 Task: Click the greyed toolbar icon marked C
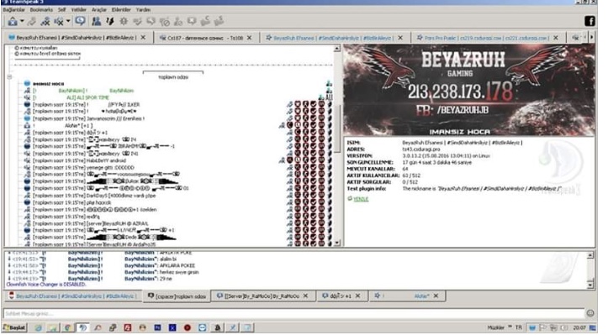[205, 21]
